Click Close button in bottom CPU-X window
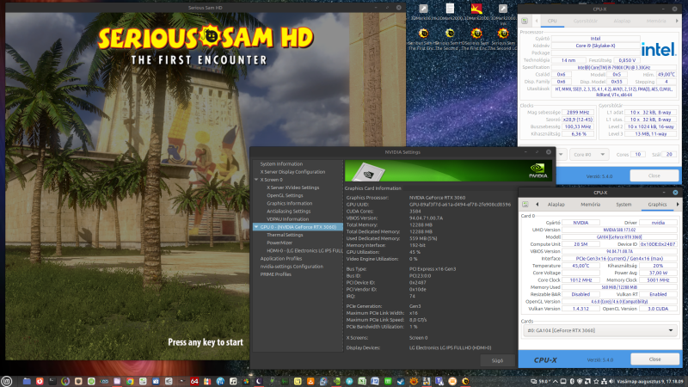Image resolution: width=688 pixels, height=387 pixels. click(654, 359)
